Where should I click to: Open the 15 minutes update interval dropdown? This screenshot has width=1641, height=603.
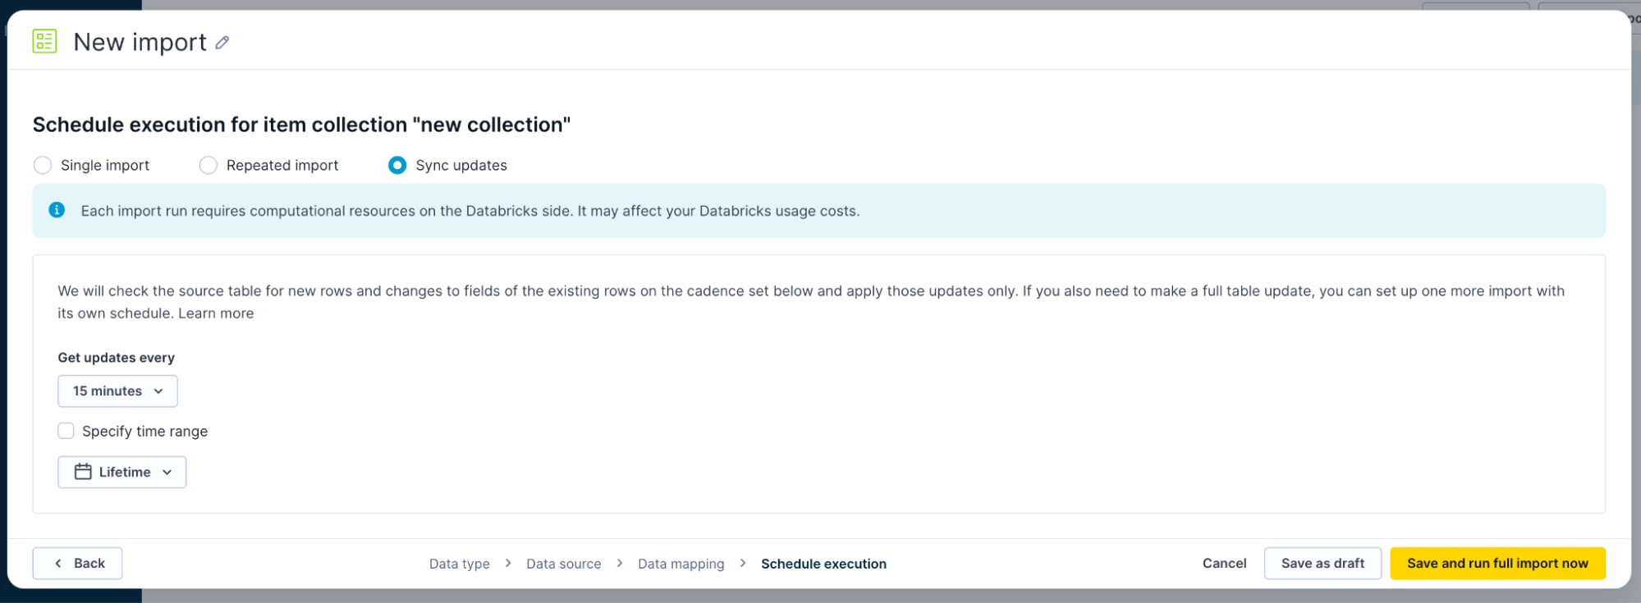pyautogui.click(x=117, y=391)
